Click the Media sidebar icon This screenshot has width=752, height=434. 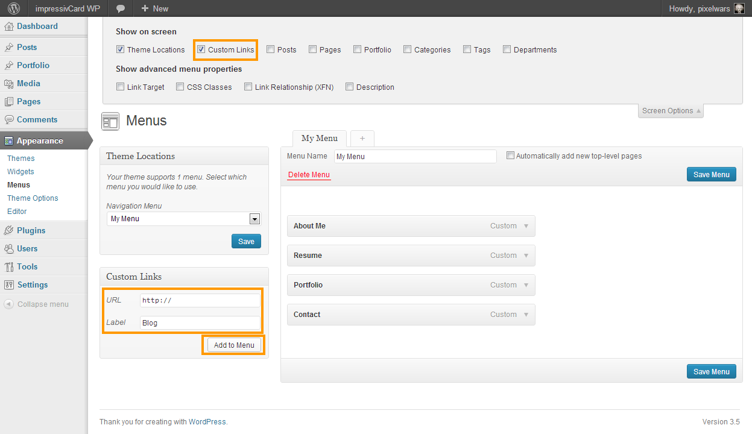9,84
